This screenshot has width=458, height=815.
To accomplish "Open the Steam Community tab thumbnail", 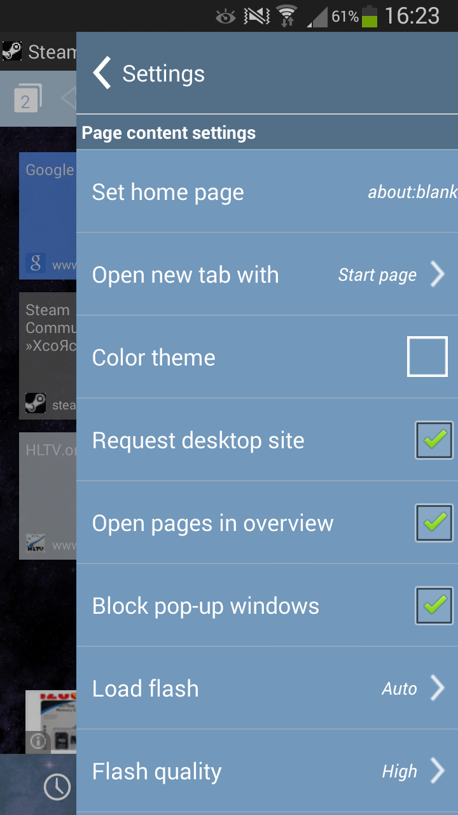I will click(x=48, y=355).
